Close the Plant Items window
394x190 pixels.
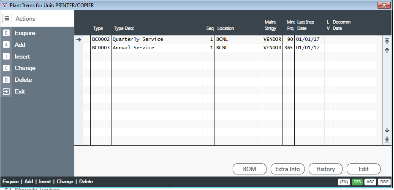point(384,5)
